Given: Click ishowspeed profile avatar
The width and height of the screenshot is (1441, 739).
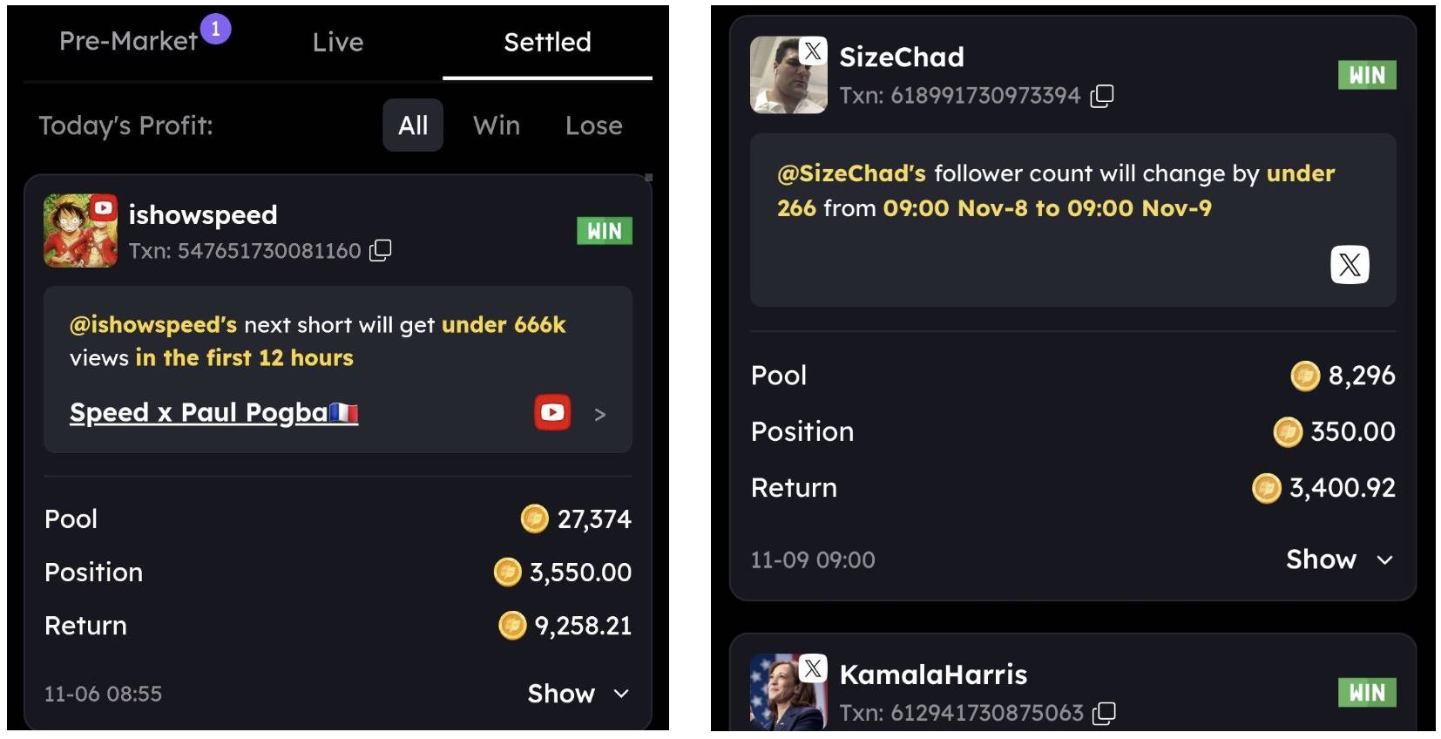Looking at the screenshot, I should pyautogui.click(x=80, y=231).
